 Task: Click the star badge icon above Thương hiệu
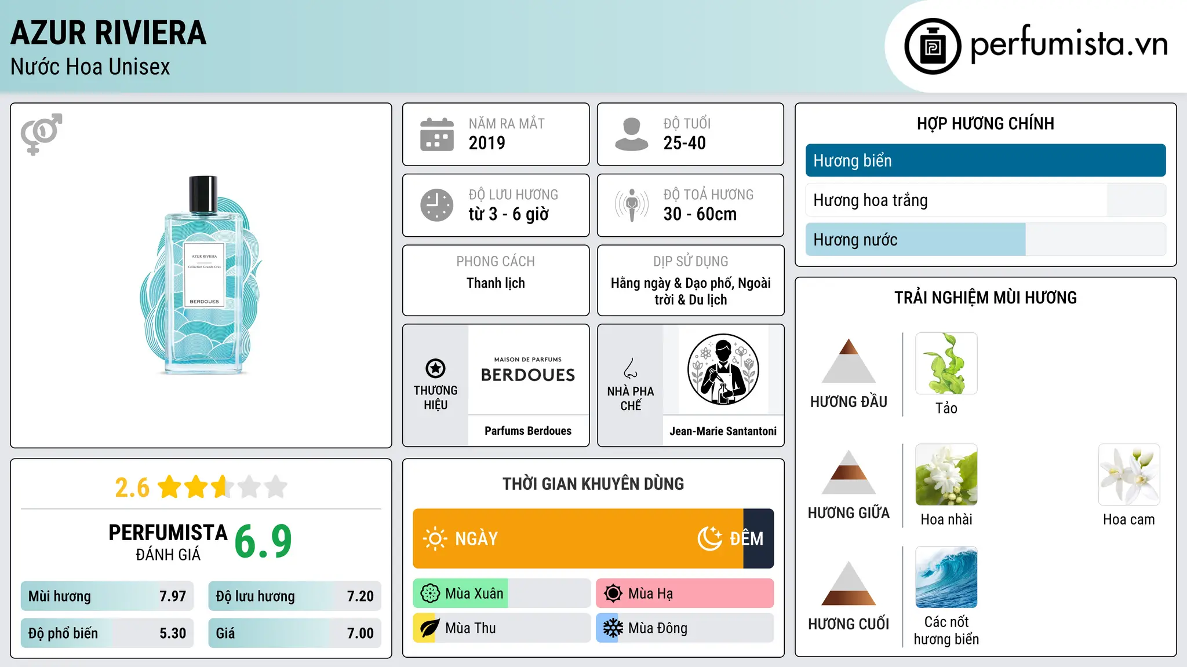pos(435,368)
